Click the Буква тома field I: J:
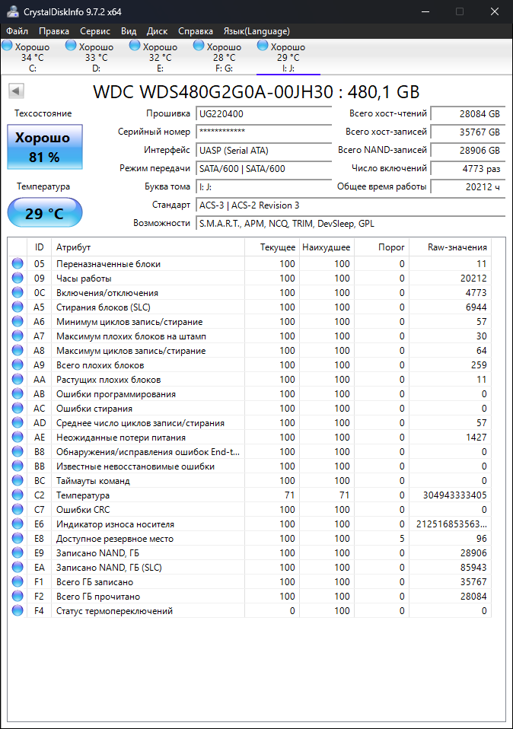Image resolution: width=513 pixels, height=729 pixels. point(263,187)
